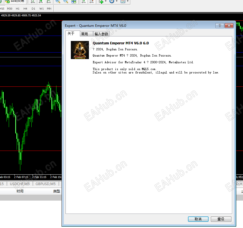
Task: Switch to the USDCHF,M5 chart tab
Action: 20,184
